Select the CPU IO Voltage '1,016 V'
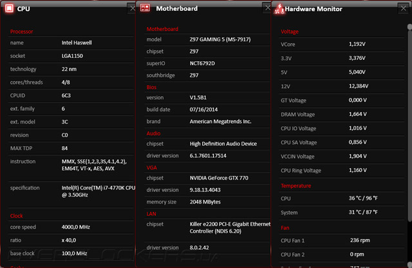This screenshot has height=268, width=412. (358, 128)
